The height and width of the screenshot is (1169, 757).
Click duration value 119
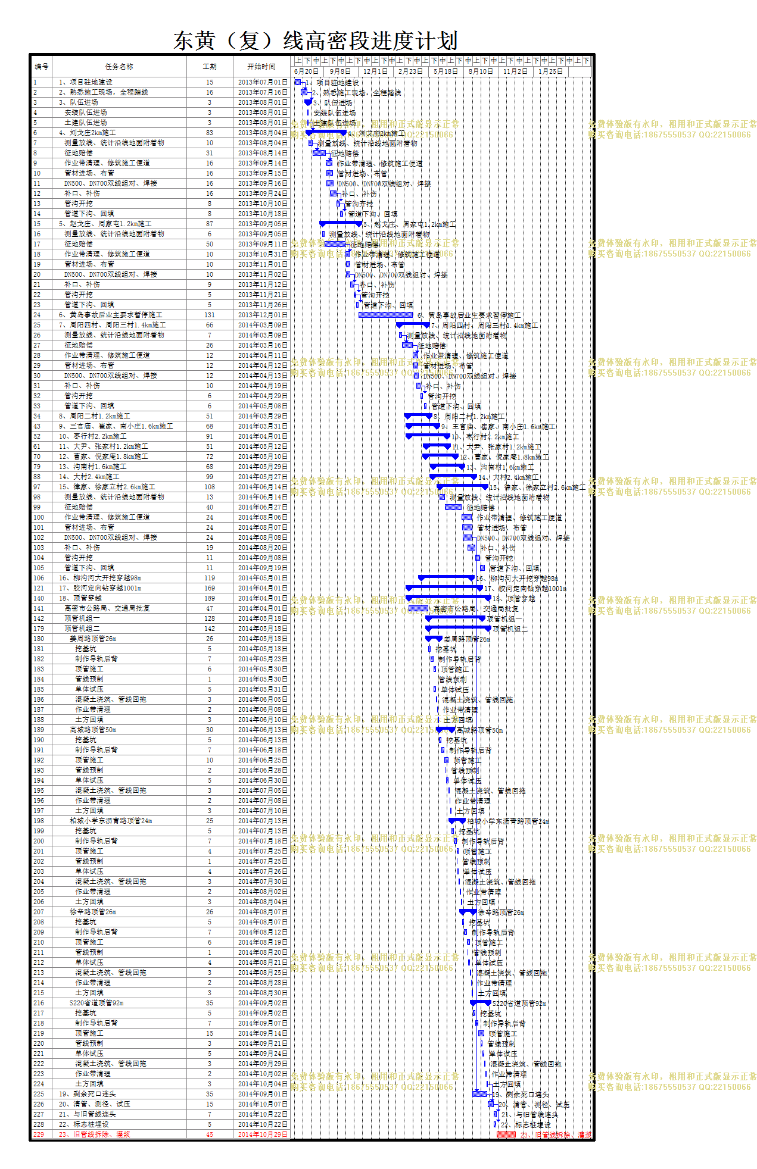(x=210, y=578)
